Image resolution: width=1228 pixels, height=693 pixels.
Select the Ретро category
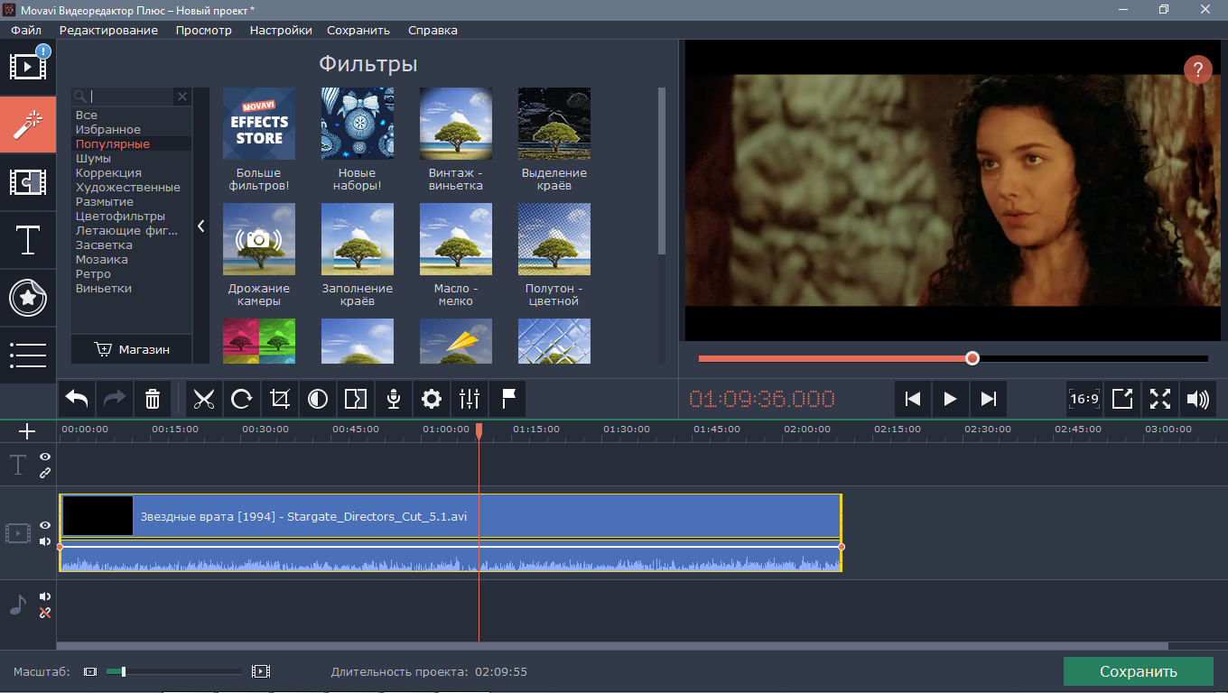click(x=93, y=273)
